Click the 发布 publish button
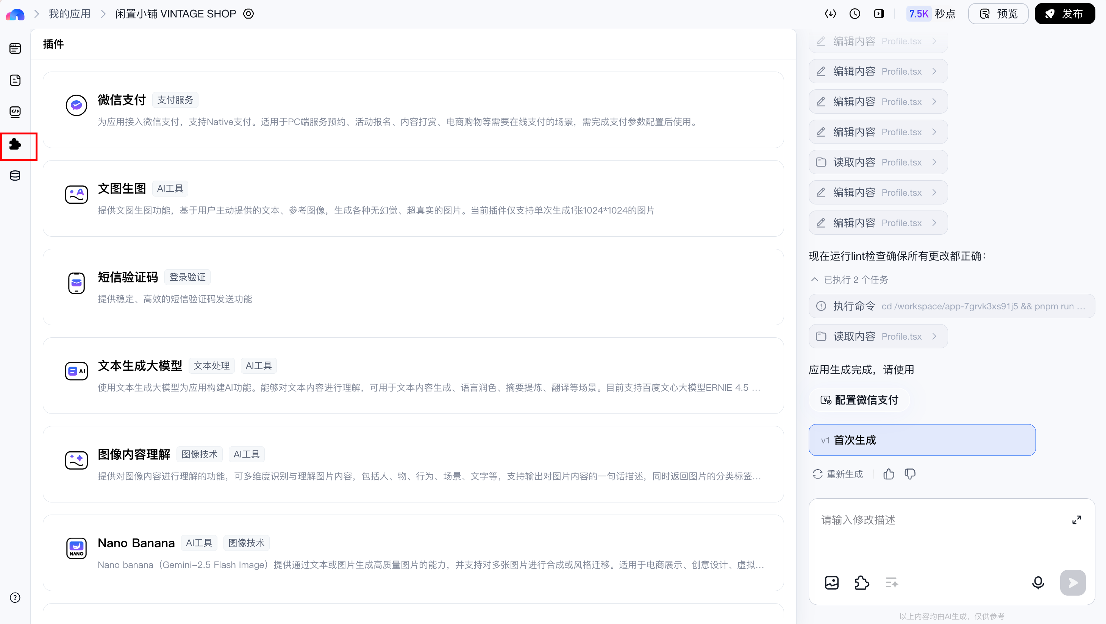This screenshot has width=1106, height=624. (1064, 14)
